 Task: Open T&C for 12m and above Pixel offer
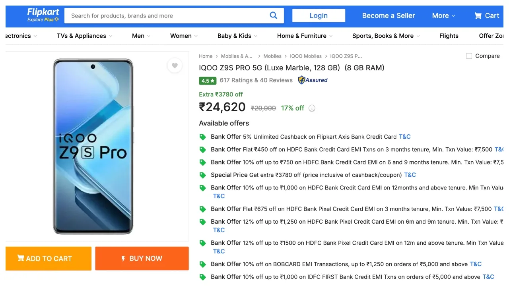pyautogui.click(x=219, y=251)
